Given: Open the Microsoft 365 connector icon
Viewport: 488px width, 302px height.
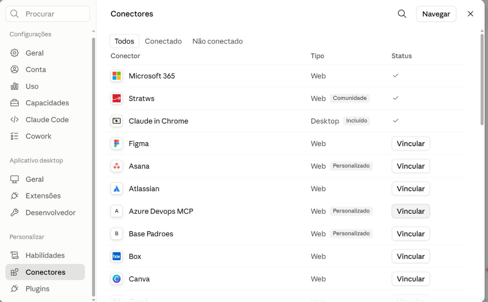Looking at the screenshot, I should coord(117,76).
